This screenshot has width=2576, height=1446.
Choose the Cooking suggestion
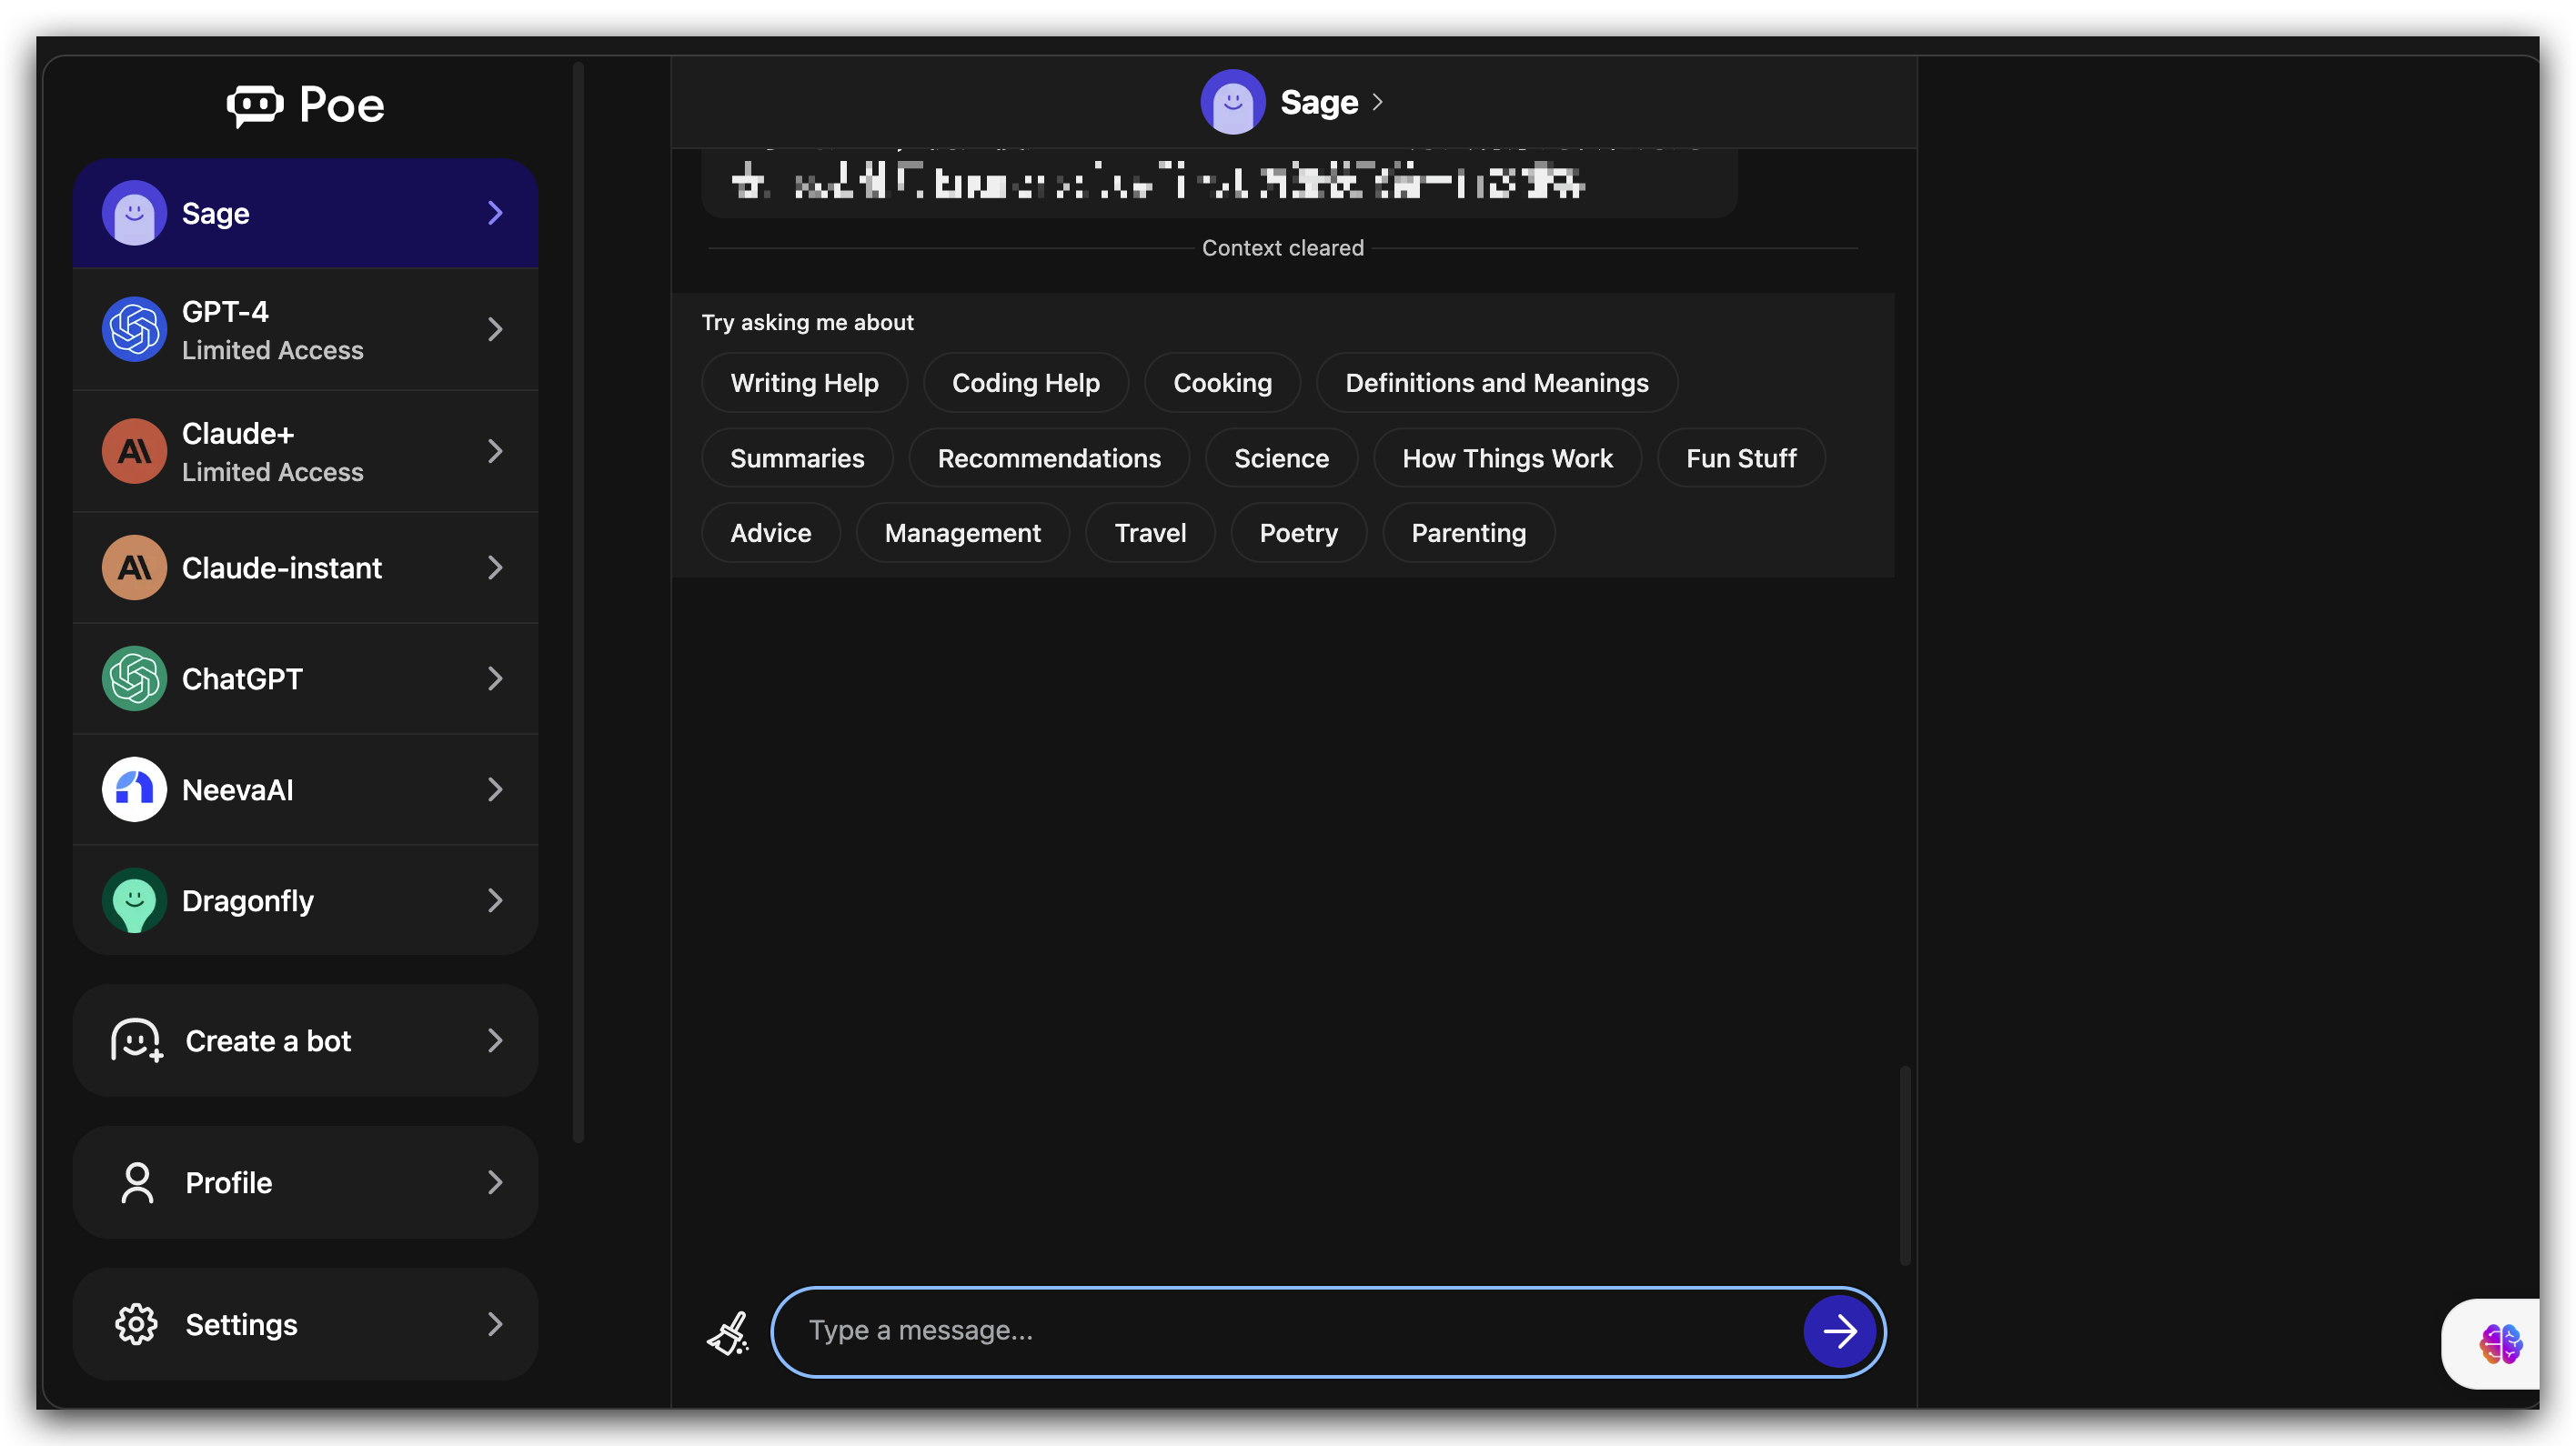click(x=1223, y=383)
